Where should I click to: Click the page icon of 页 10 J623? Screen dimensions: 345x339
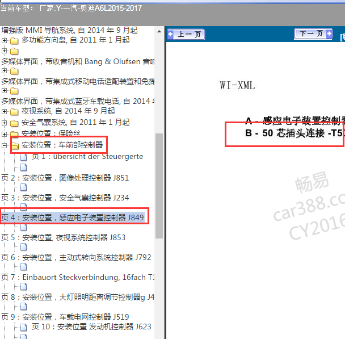[x=24, y=327]
